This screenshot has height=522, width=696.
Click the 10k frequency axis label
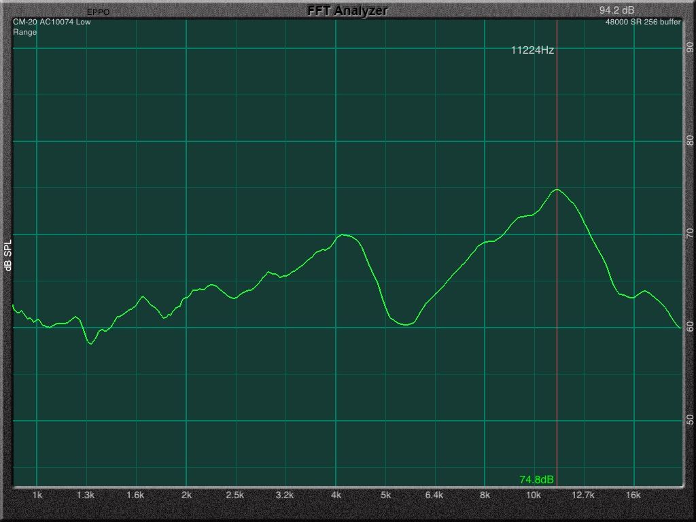click(x=534, y=495)
